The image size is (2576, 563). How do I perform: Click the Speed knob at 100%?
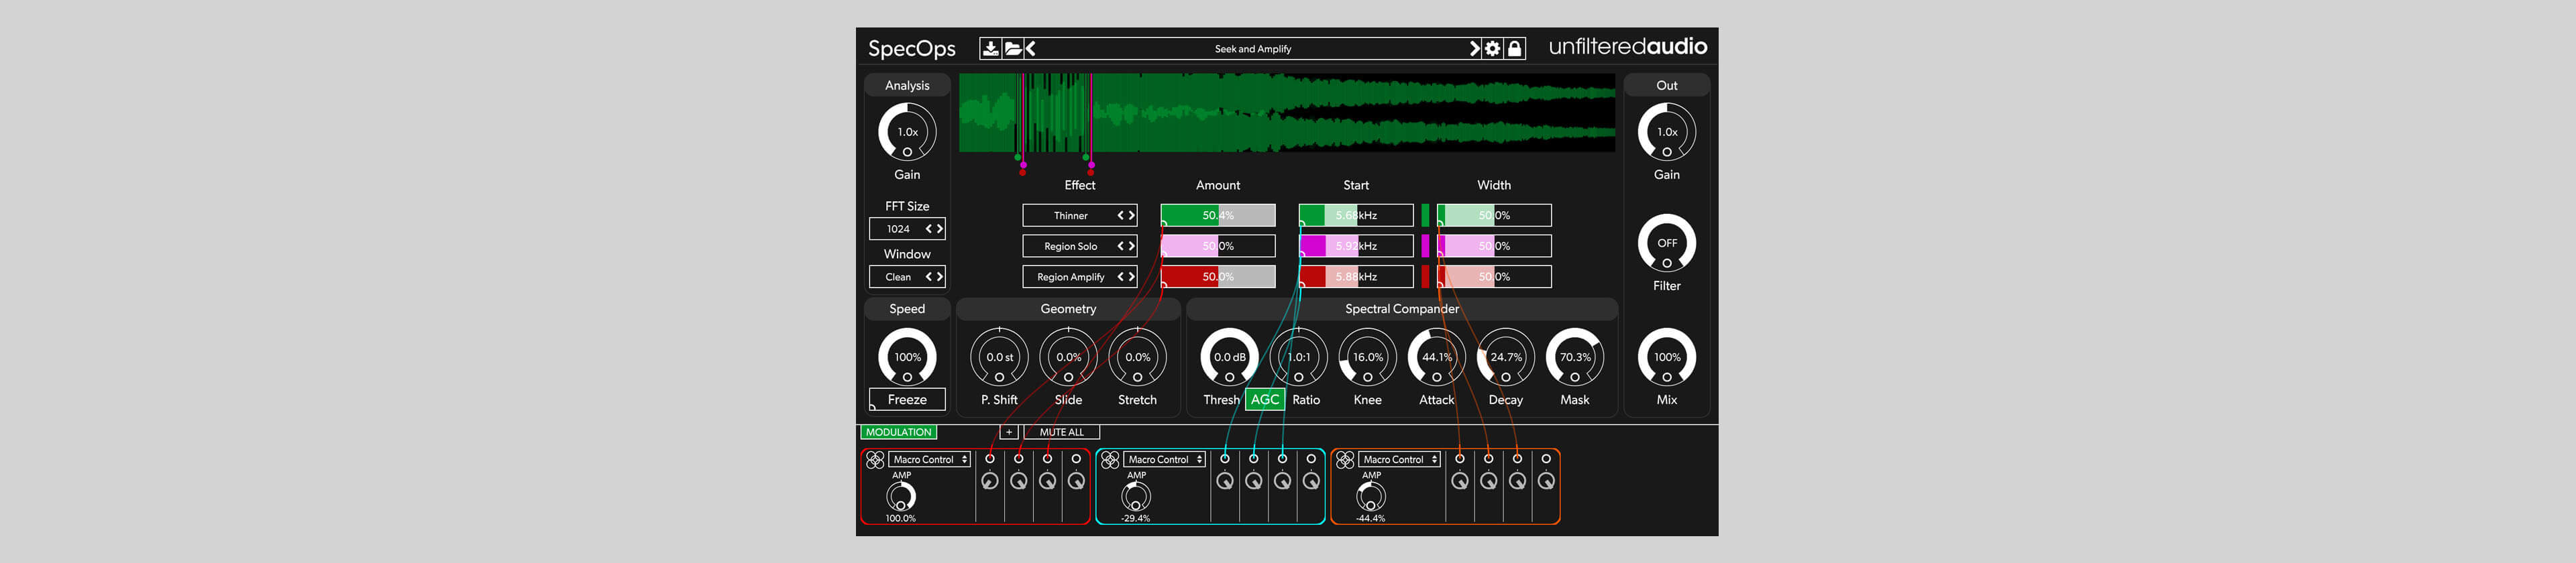click(x=907, y=357)
